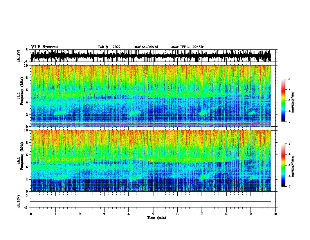Click the 'VLF Spectra' title text
310x240 pixels.
(44, 47)
